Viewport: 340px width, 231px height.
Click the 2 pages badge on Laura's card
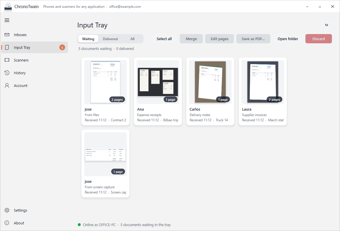[x=275, y=100]
